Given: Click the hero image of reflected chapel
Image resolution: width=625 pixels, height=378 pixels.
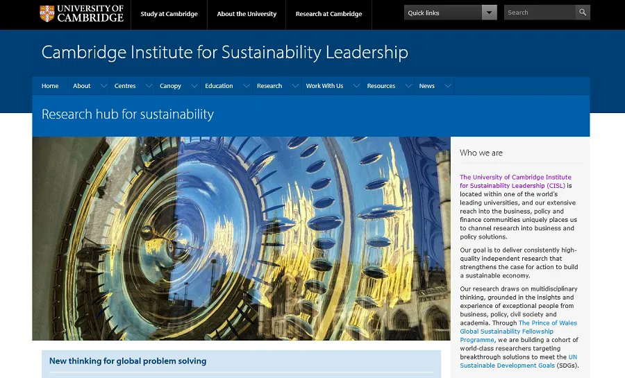Looking at the screenshot, I should (241, 239).
